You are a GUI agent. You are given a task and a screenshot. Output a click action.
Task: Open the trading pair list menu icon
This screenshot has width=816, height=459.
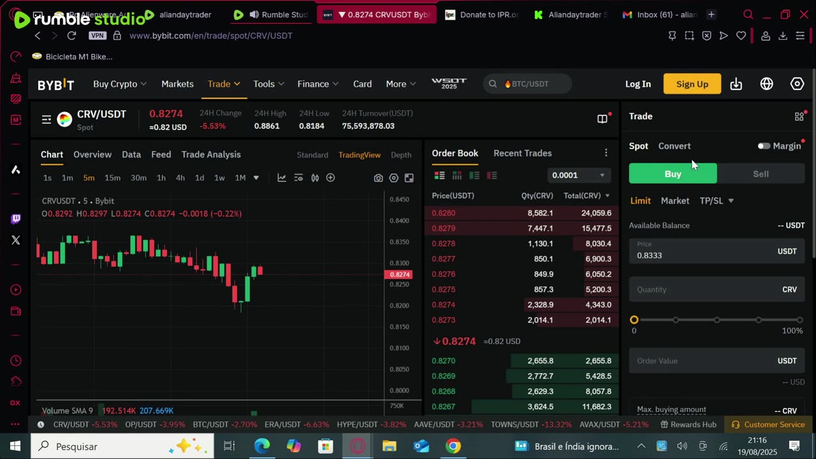(x=47, y=119)
